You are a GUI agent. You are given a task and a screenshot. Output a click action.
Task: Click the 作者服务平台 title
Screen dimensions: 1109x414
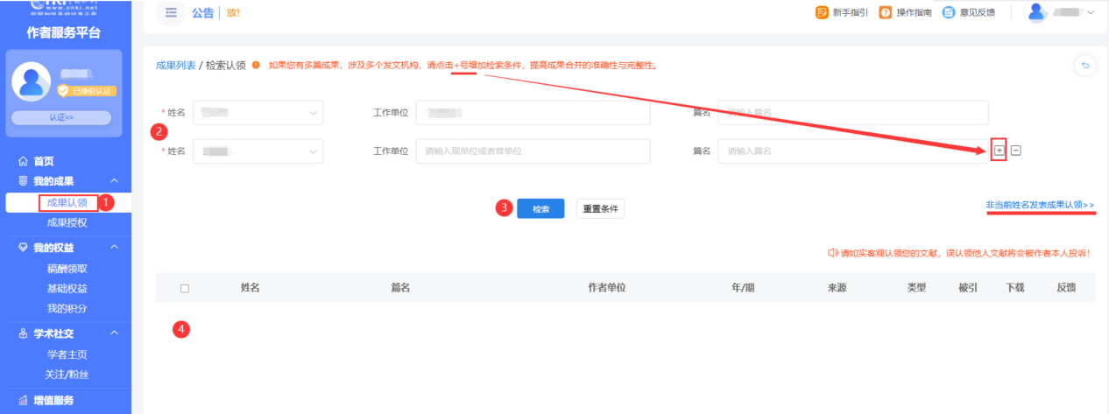pos(64,33)
